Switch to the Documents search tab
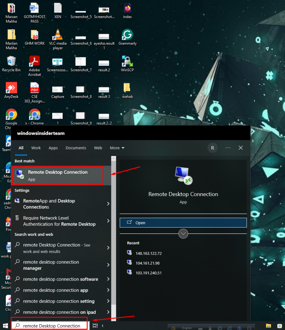This screenshot has height=330, width=285. pyautogui.click(x=76, y=148)
